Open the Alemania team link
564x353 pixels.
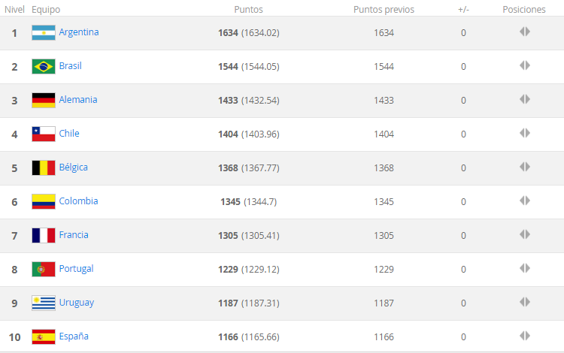tap(78, 100)
